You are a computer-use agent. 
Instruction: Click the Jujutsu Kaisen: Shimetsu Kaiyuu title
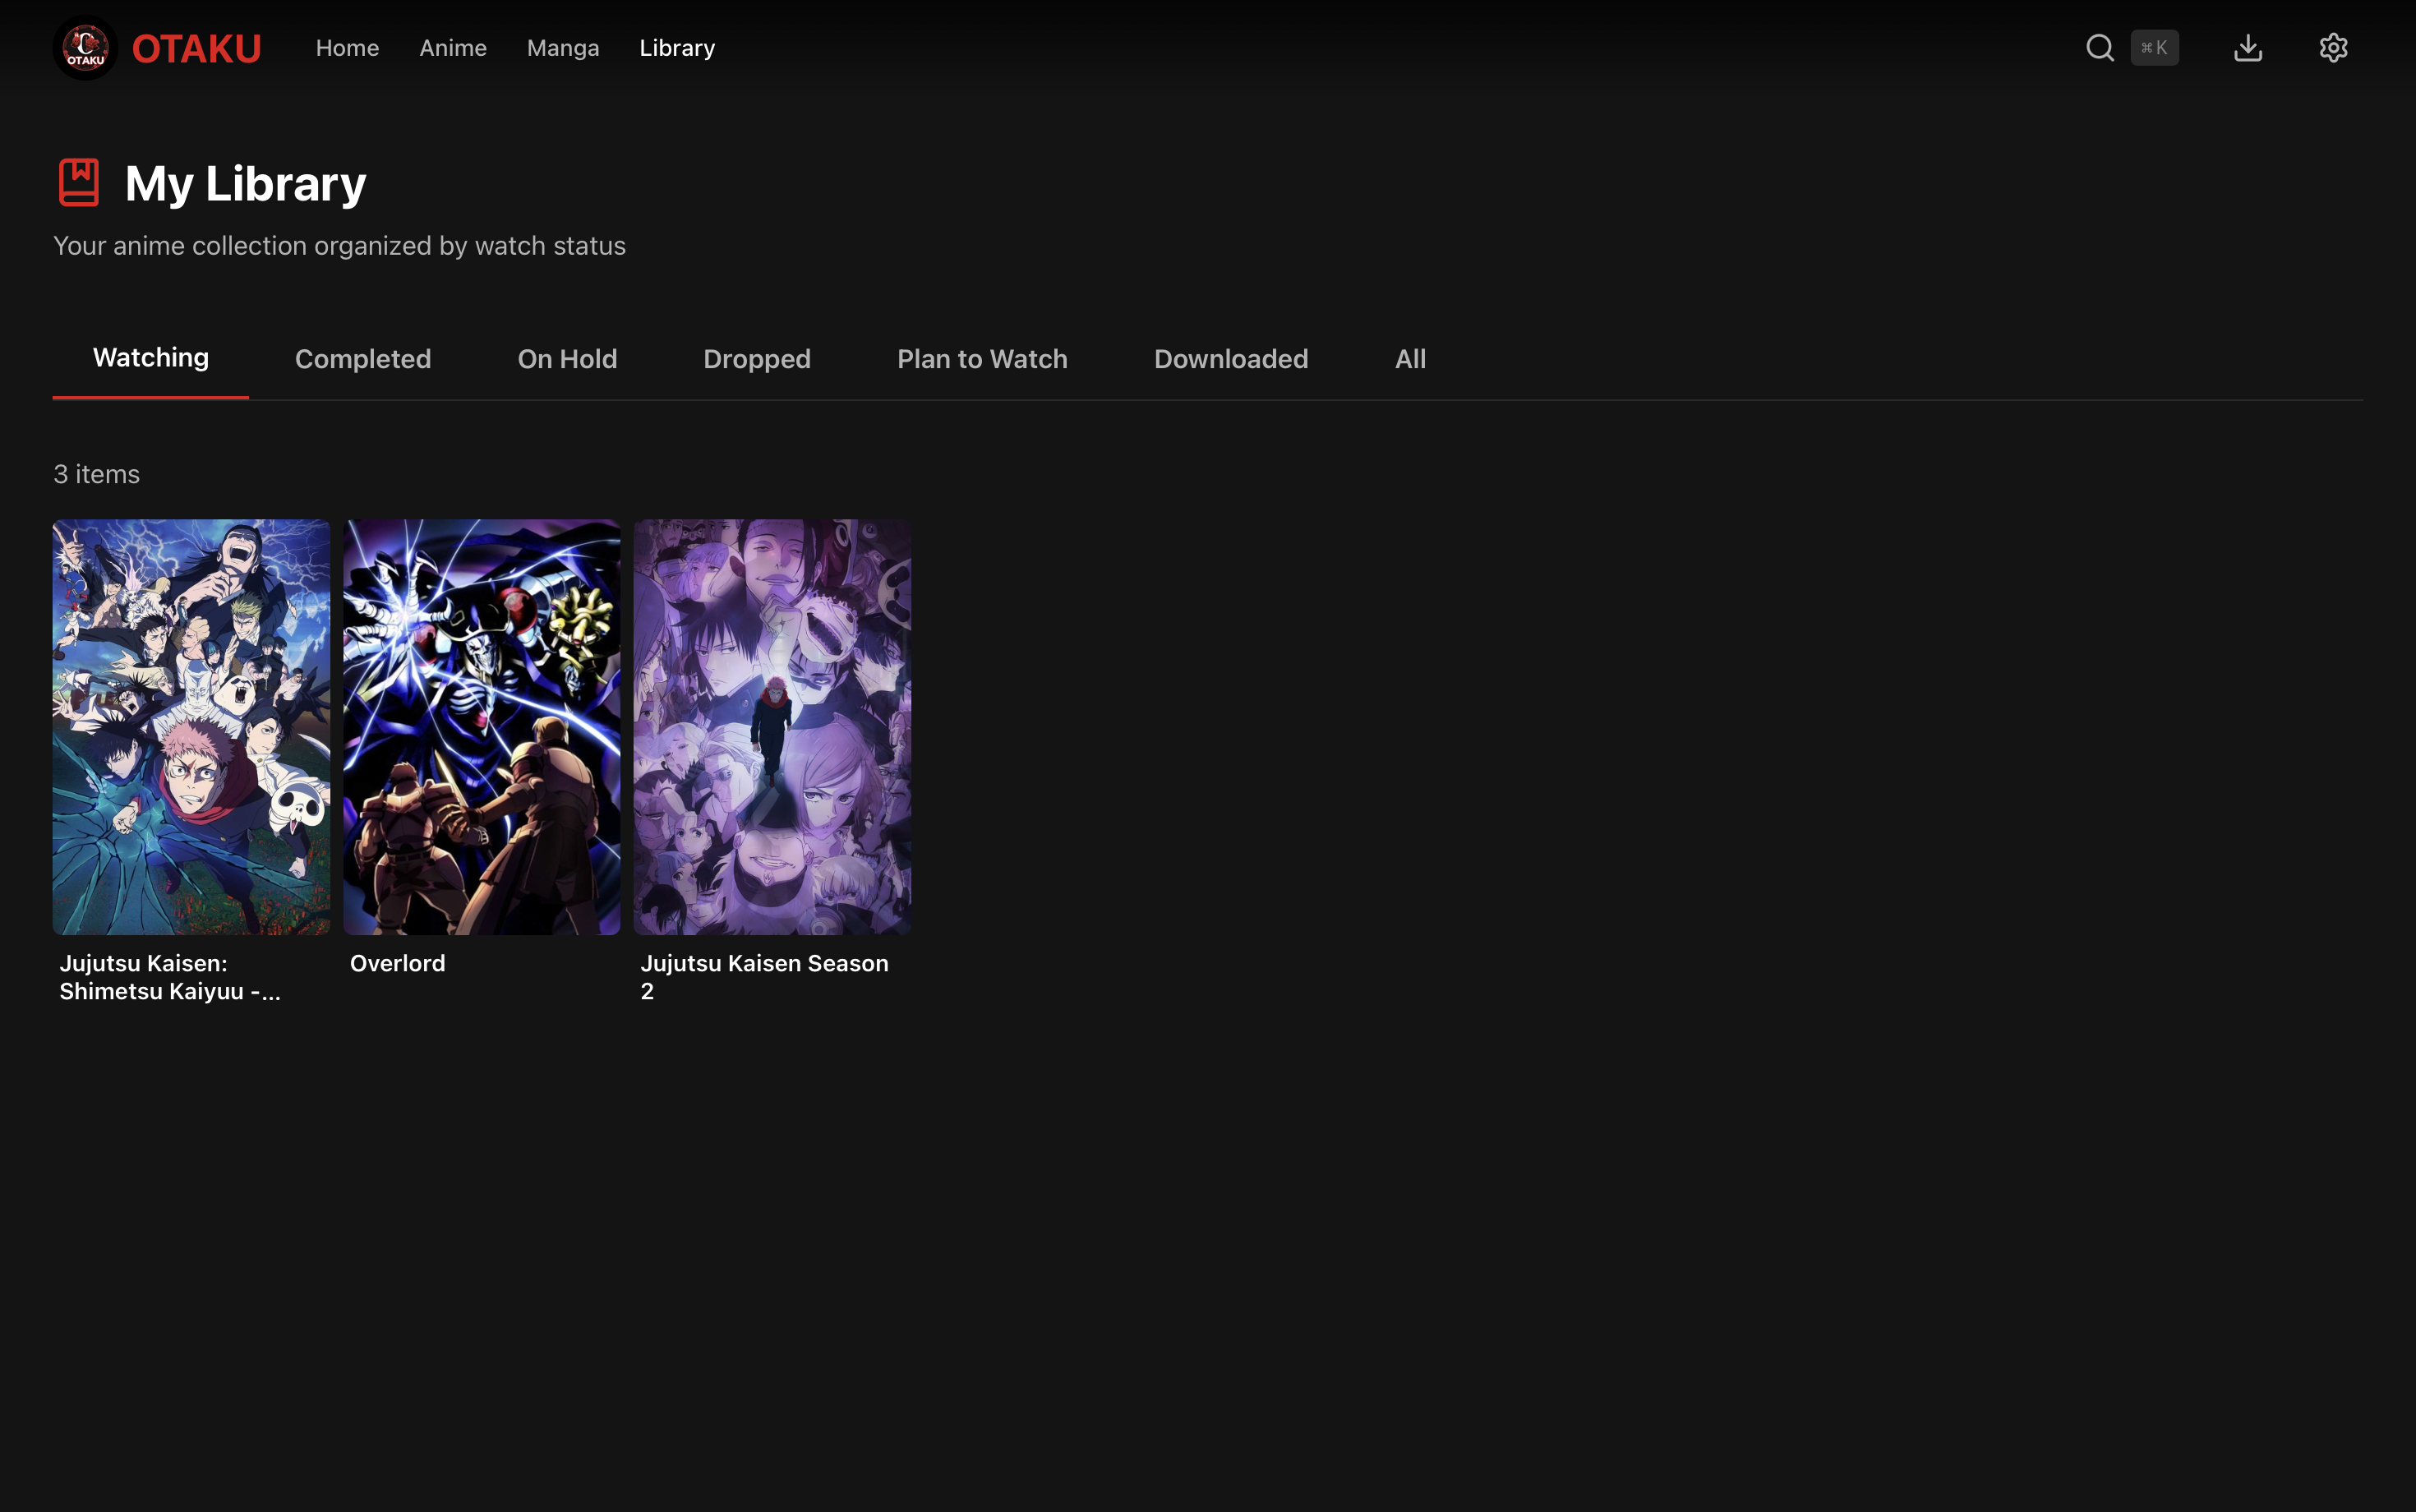169,977
